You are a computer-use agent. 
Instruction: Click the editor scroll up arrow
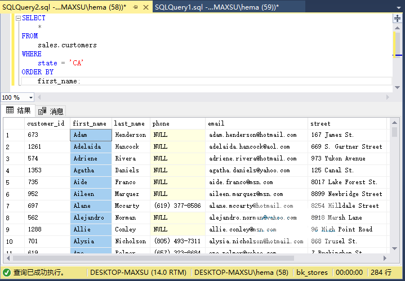[x=397, y=28]
